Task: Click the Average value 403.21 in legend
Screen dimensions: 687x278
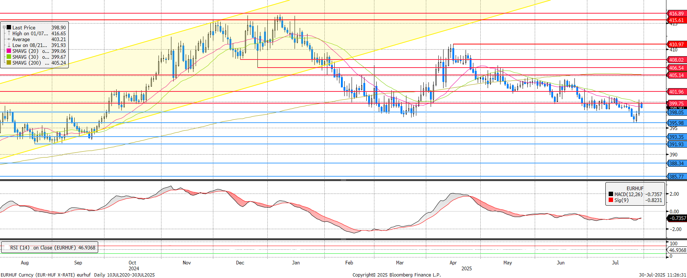Action: click(58, 39)
